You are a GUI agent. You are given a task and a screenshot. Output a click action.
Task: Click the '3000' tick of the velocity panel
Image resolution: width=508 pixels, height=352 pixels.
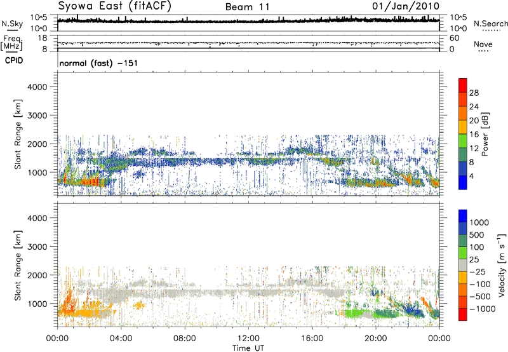click(x=37, y=247)
